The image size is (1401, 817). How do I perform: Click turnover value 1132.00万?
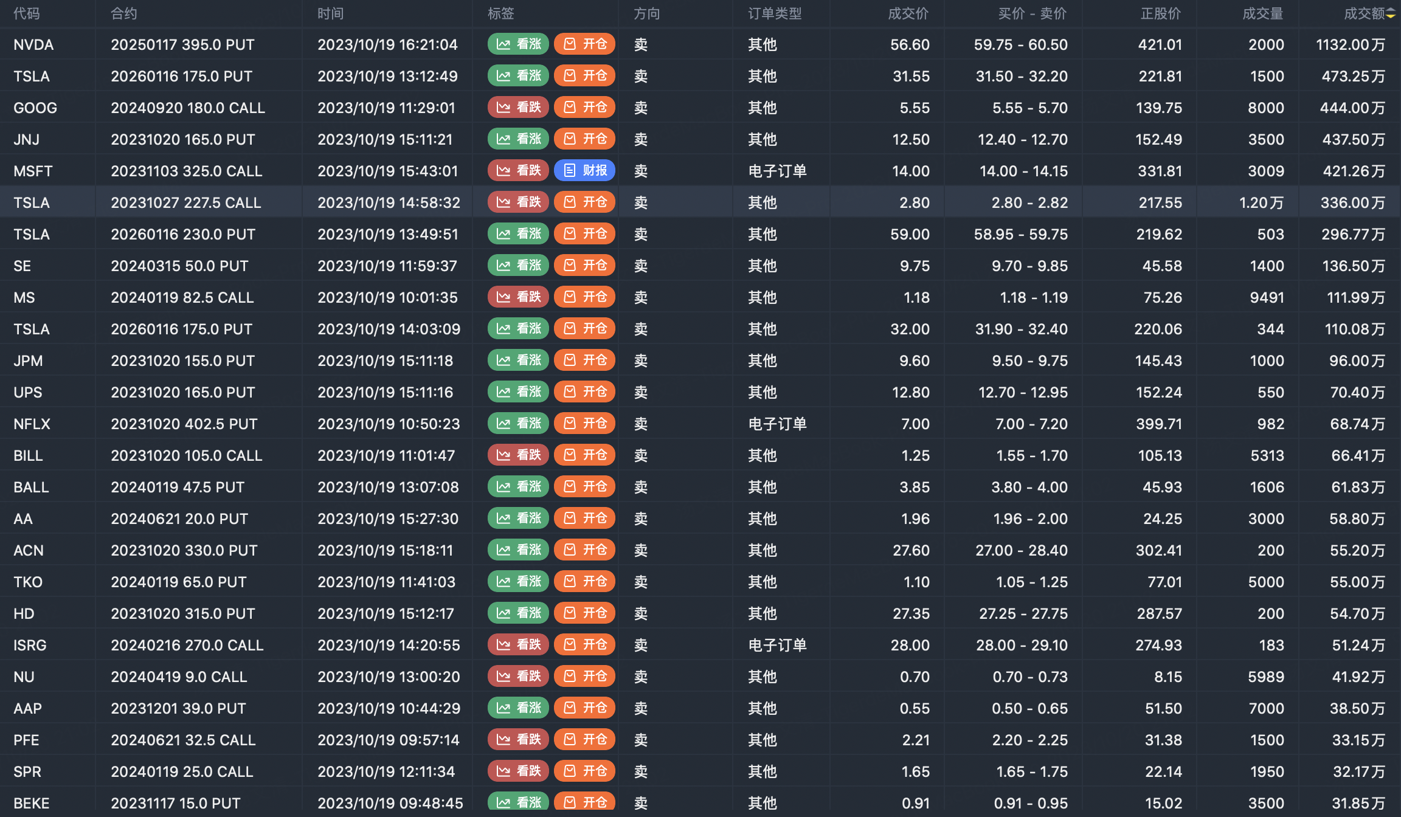pos(1351,44)
